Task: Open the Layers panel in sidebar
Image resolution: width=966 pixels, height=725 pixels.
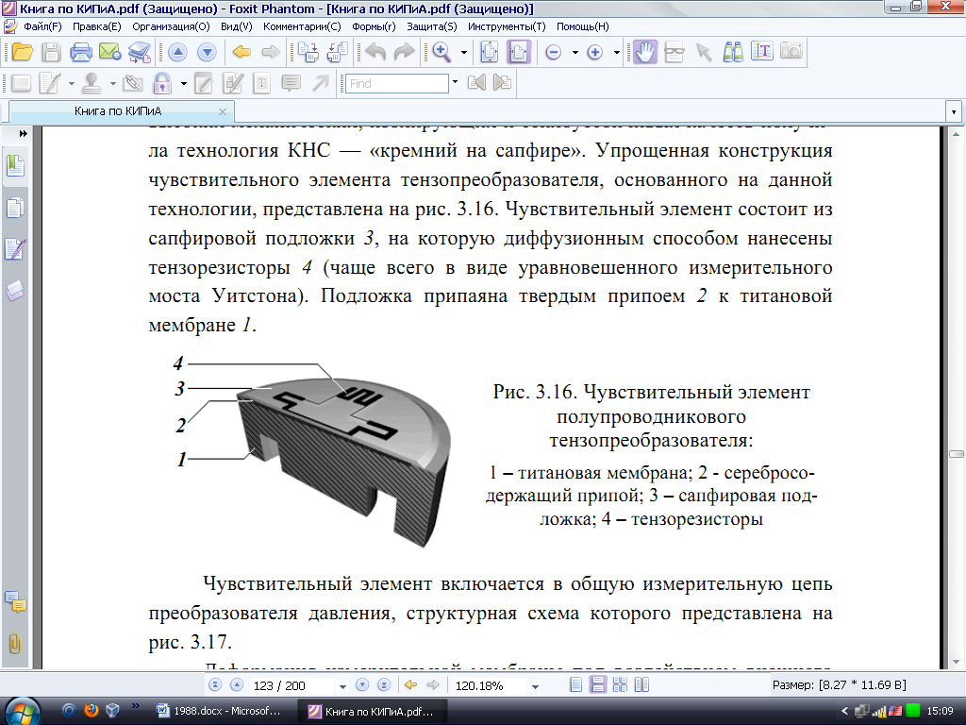Action: 15,290
